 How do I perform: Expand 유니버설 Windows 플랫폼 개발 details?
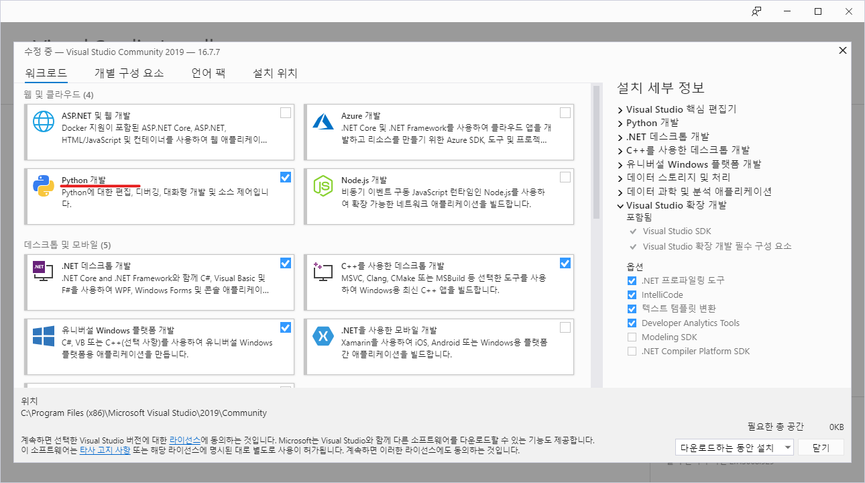click(620, 164)
